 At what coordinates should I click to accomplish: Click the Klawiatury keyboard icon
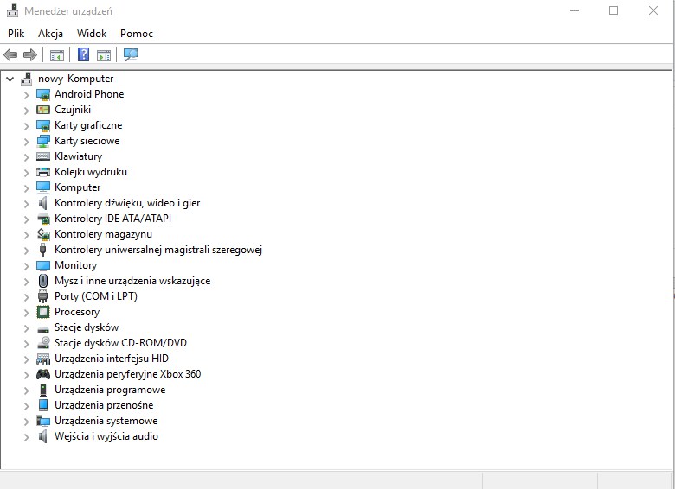point(43,156)
